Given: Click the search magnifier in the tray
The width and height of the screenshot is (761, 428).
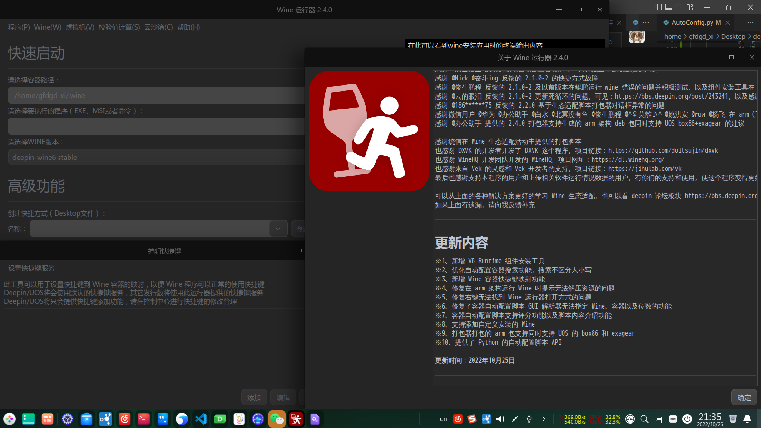Looking at the screenshot, I should click(x=644, y=419).
